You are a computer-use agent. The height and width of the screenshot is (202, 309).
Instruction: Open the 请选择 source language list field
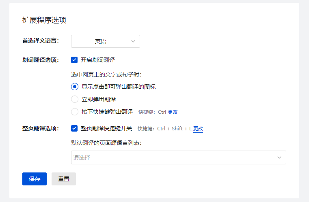coord(175,157)
